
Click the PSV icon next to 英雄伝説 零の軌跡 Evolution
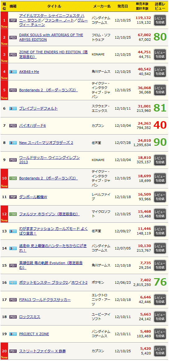point(13,265)
